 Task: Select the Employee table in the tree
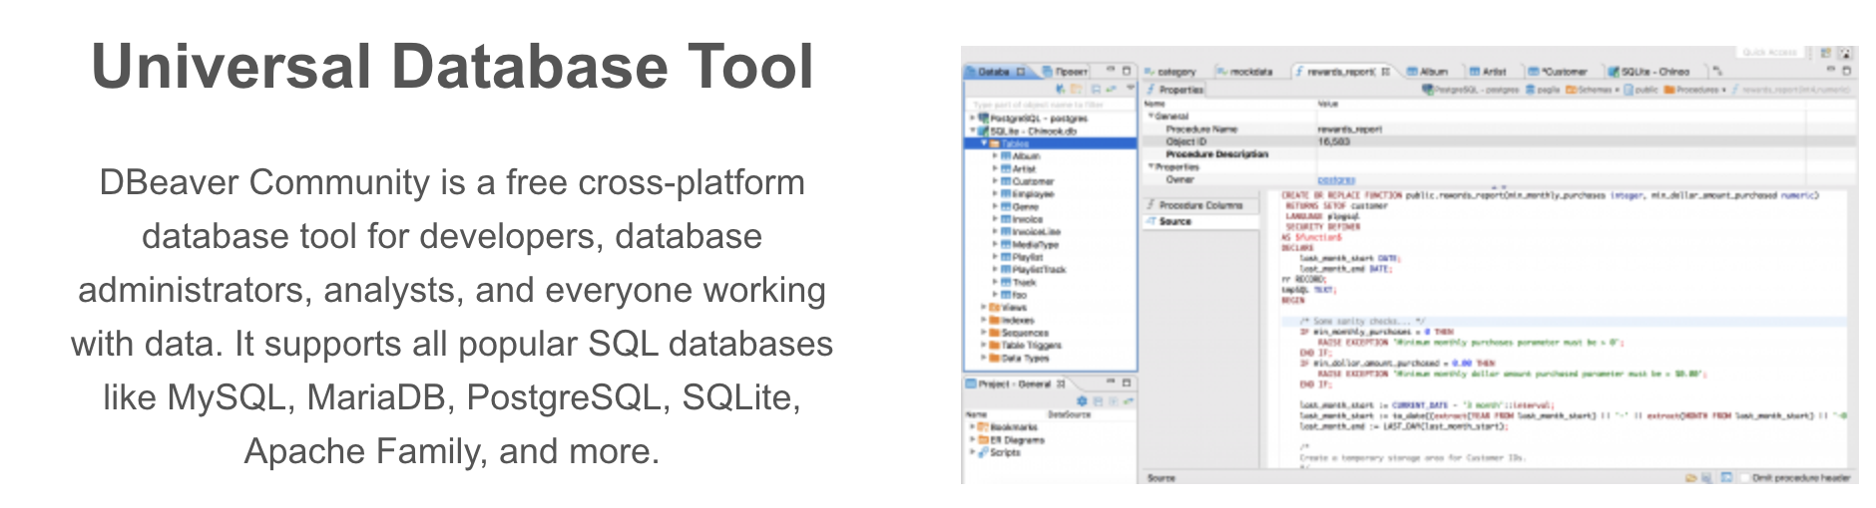pyautogui.click(x=1032, y=194)
